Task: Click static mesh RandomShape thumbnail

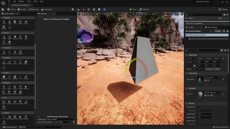Action: pos(200,79)
